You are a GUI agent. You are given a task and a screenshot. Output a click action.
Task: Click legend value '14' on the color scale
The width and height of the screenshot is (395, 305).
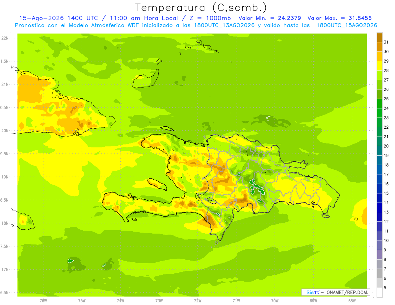pos(386,203)
